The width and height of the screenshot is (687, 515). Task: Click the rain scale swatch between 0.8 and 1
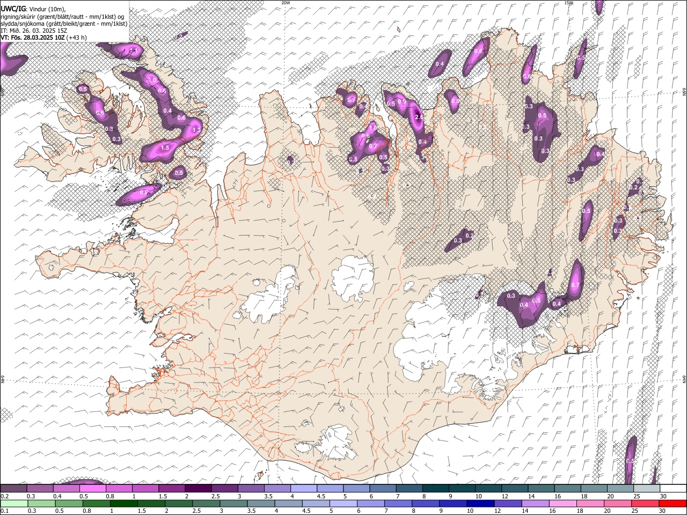96,503
